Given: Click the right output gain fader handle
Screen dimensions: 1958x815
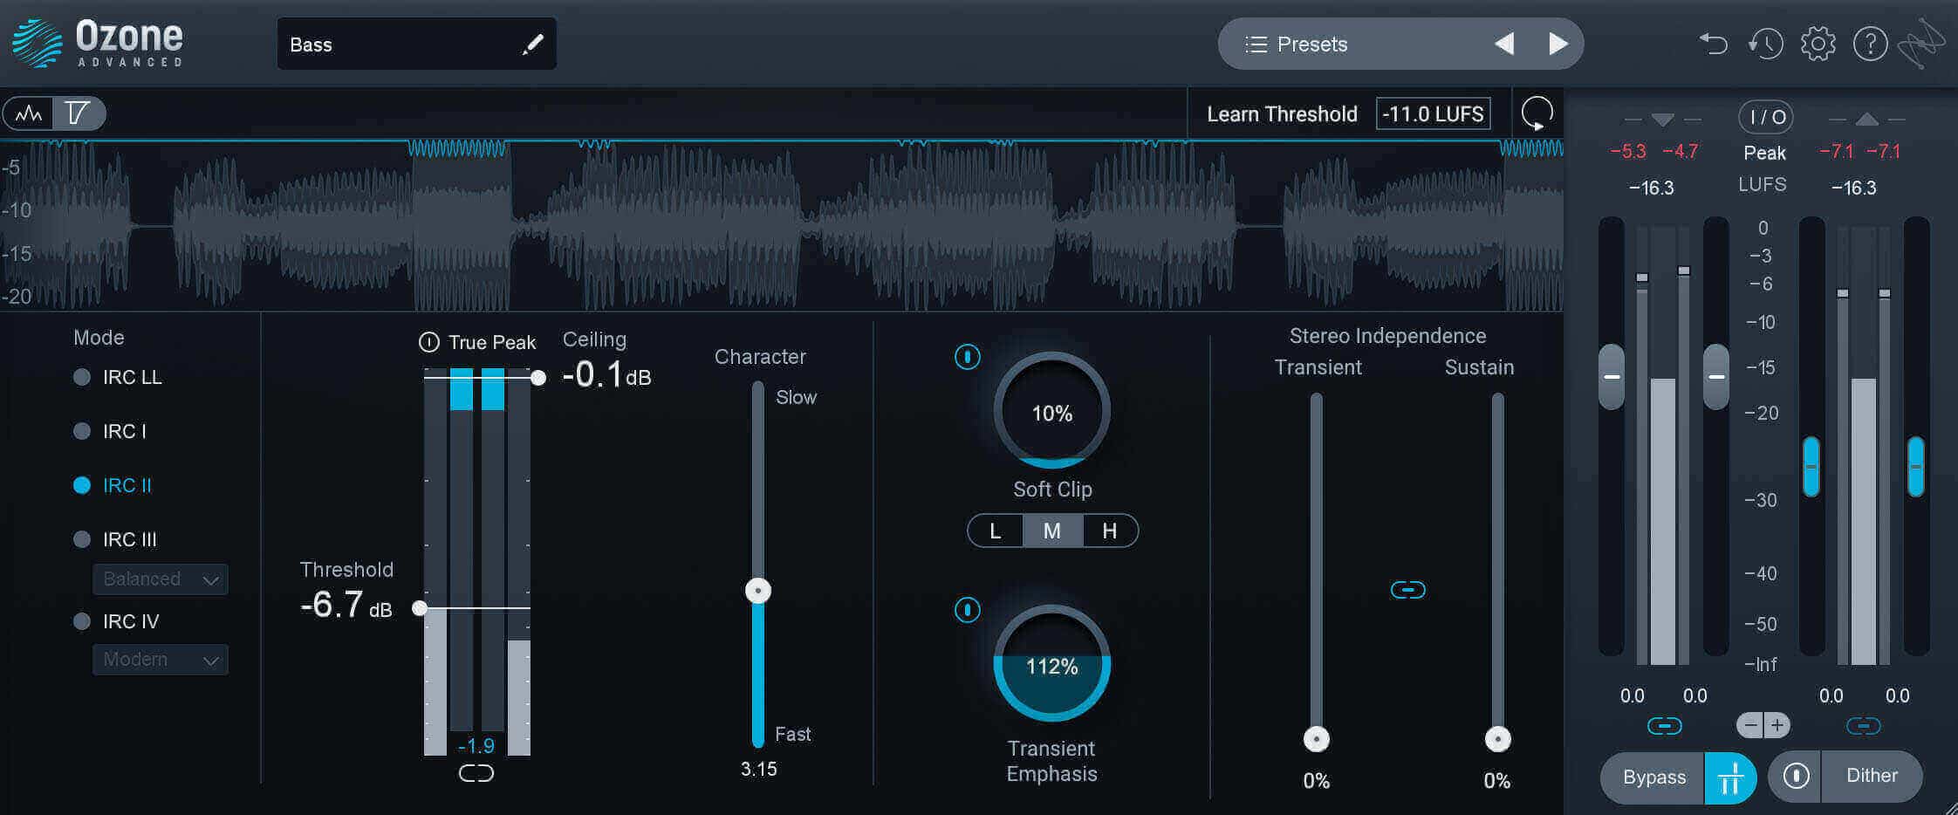Looking at the screenshot, I should pyautogui.click(x=1916, y=467).
